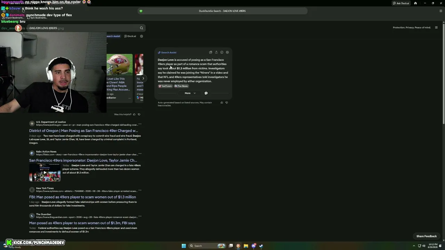The width and height of the screenshot is (445, 250).
Task: Thumbs down the Search Assist answer
Action: 227,102
